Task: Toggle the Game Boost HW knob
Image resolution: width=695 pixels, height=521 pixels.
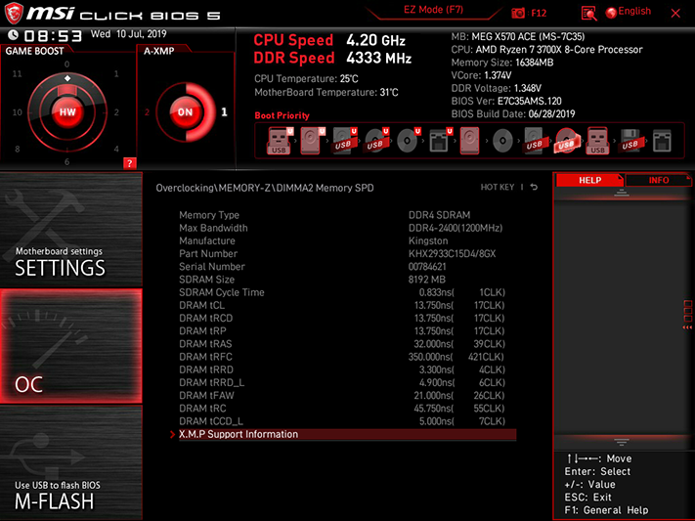Action: [67, 112]
